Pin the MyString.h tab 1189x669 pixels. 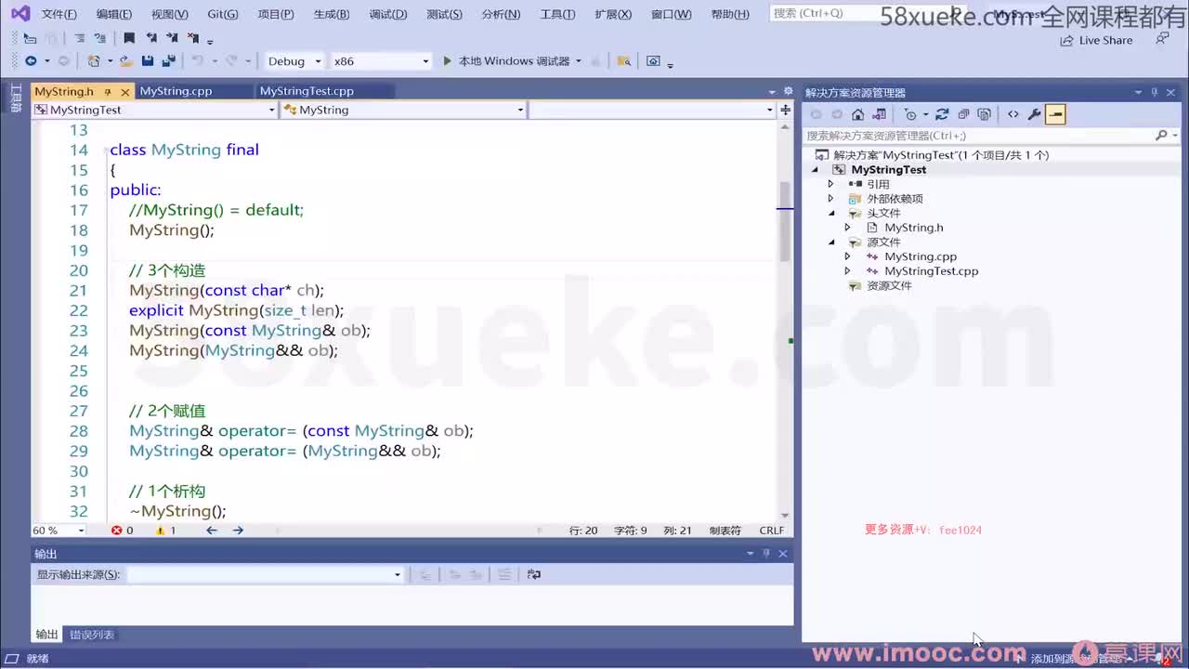(108, 91)
